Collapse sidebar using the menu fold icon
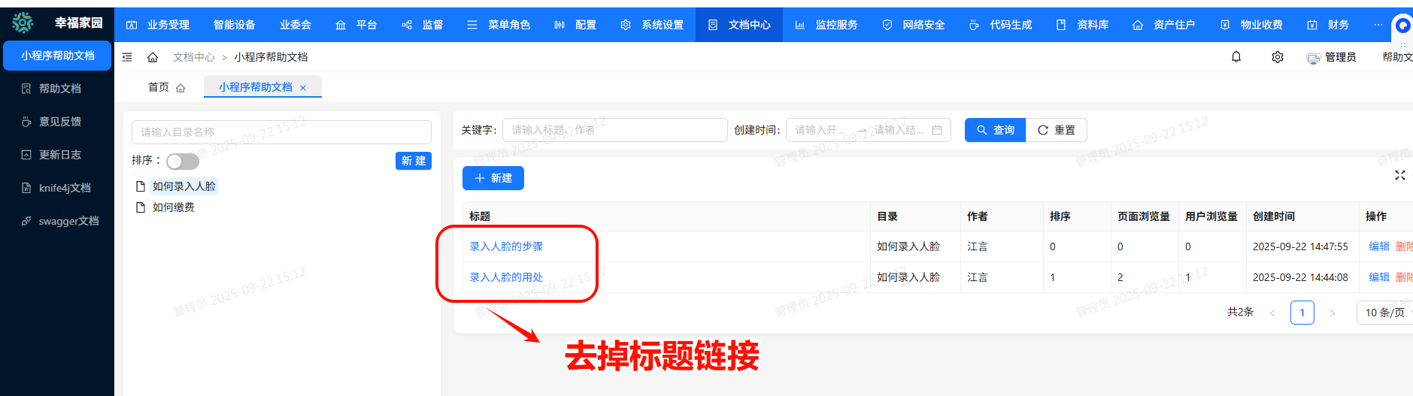 127,57
